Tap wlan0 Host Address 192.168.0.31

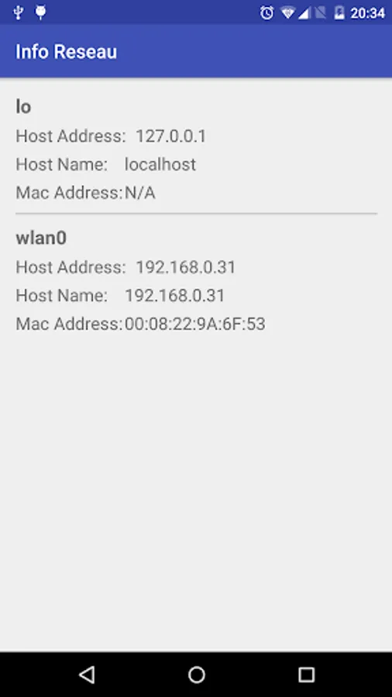point(186,267)
